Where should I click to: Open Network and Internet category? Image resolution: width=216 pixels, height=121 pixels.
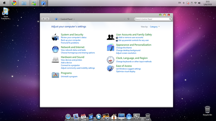click(73, 47)
